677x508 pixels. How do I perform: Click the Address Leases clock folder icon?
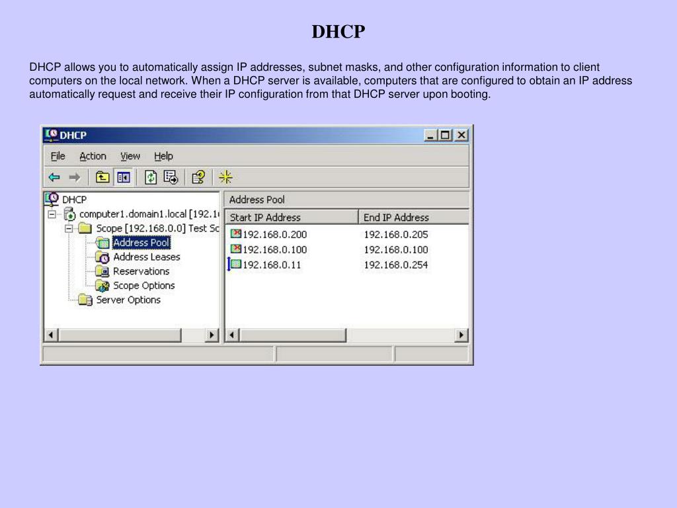click(x=102, y=257)
